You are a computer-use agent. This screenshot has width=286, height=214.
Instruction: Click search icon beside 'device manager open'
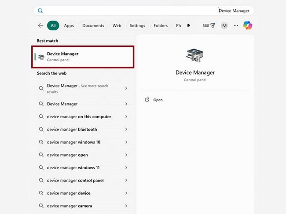pos(41,155)
